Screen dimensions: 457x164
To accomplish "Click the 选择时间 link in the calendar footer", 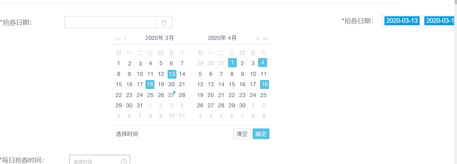I will point(127,134).
